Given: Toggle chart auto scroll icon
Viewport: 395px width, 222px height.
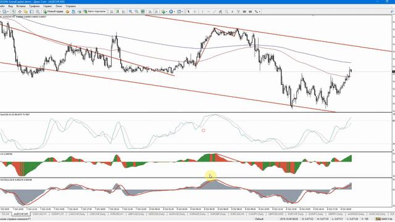Looking at the screenshot, I should tap(150, 12).
